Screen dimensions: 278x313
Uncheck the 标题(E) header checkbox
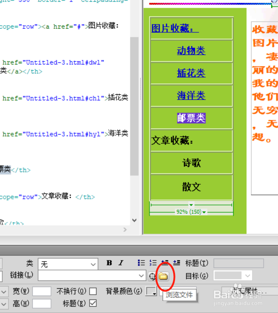point(93,303)
